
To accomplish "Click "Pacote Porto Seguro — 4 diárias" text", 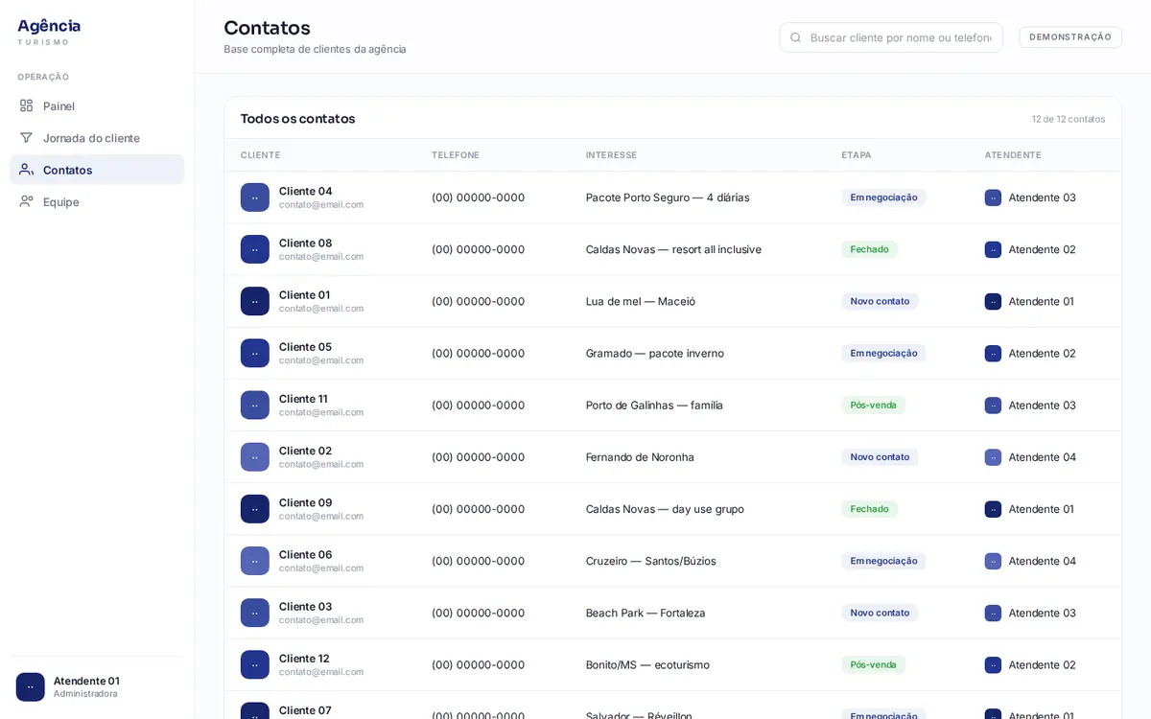I will 668,197.
